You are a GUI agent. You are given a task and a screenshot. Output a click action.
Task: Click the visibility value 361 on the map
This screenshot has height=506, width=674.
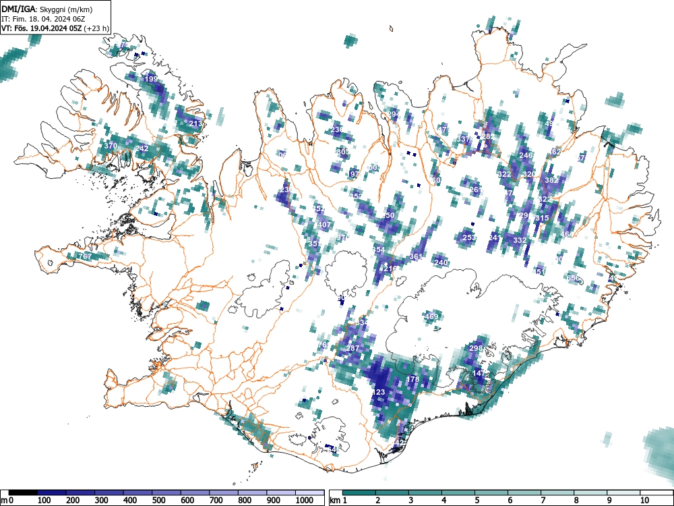click(x=416, y=256)
